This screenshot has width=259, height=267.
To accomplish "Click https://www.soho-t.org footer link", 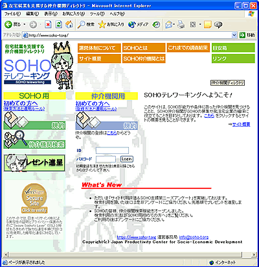I will click(137, 237).
